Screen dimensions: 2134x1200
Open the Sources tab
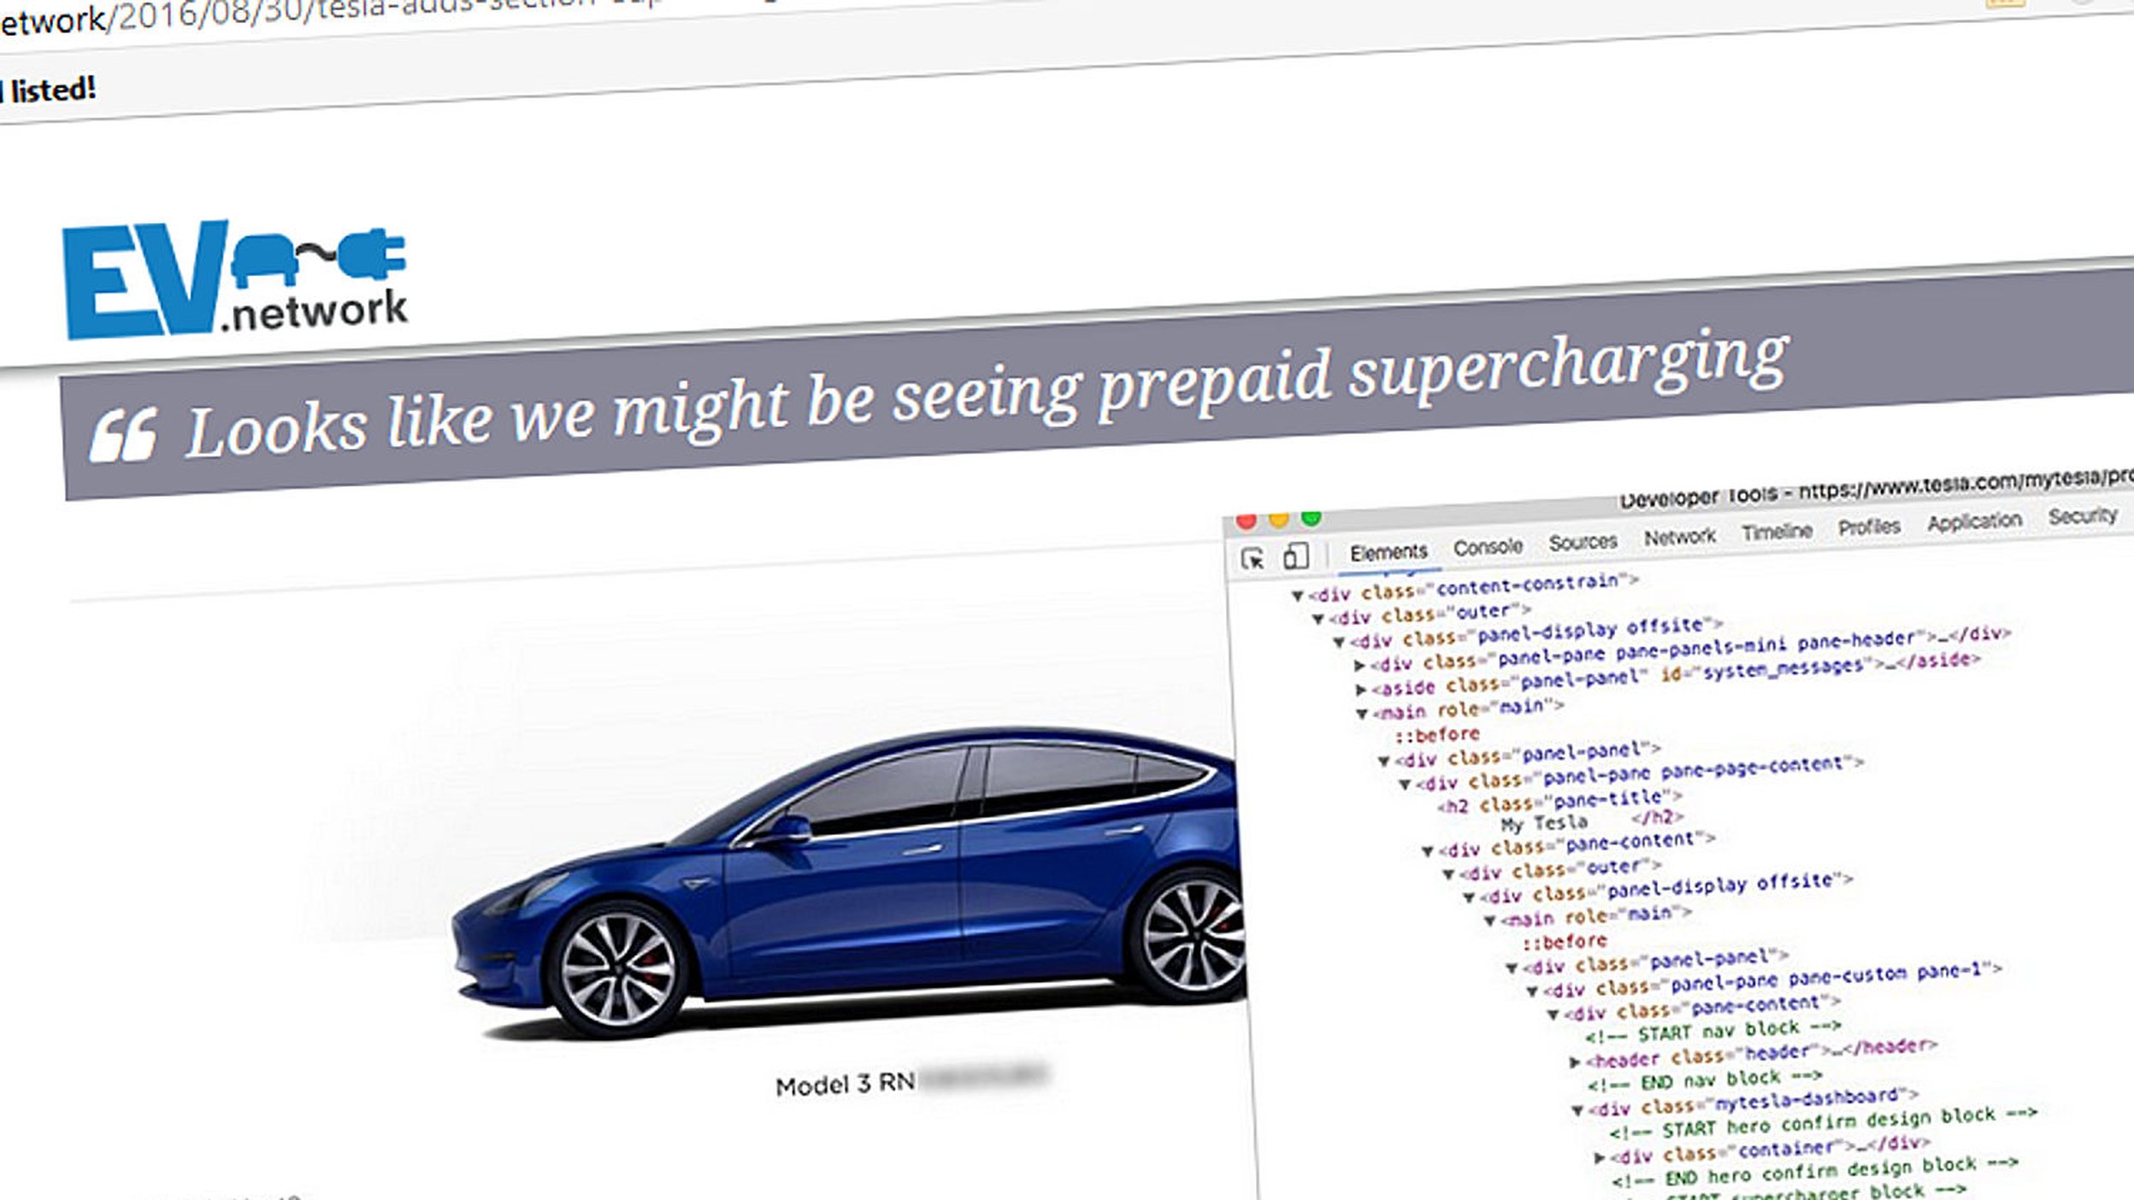[x=1583, y=542]
